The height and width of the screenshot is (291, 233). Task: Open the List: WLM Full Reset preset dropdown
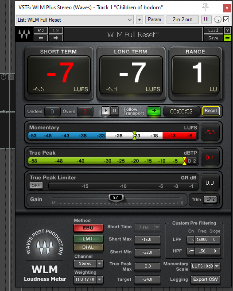pyautogui.click(x=75, y=19)
